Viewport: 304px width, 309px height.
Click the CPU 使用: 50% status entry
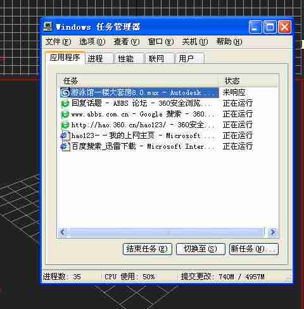click(129, 277)
